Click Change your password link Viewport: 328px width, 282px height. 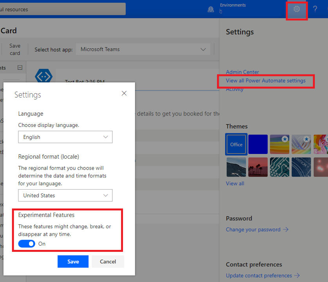click(x=253, y=230)
